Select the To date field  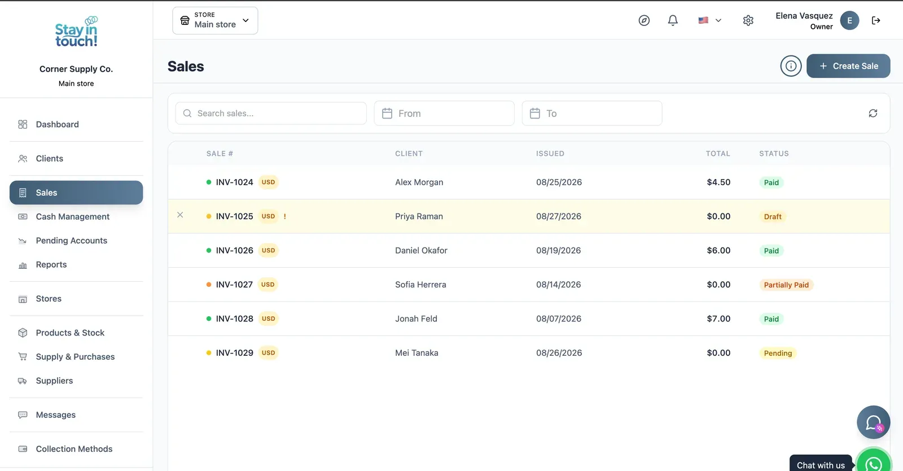pyautogui.click(x=592, y=114)
